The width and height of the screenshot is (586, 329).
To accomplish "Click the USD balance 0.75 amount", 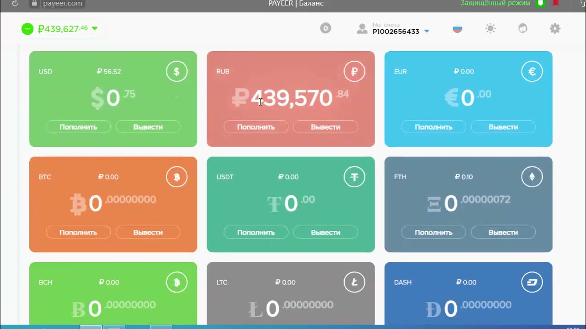I will pyautogui.click(x=113, y=98).
